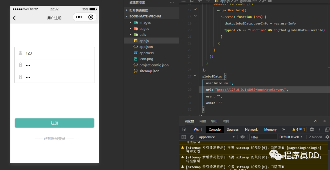The width and height of the screenshot is (330, 170).
Task: Switch to the Network tab
Action: pos(251,129)
